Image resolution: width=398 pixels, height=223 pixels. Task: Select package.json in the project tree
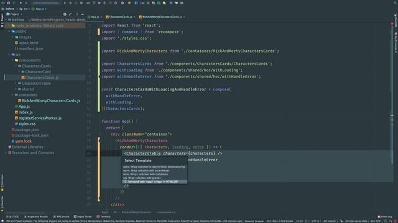(25, 129)
